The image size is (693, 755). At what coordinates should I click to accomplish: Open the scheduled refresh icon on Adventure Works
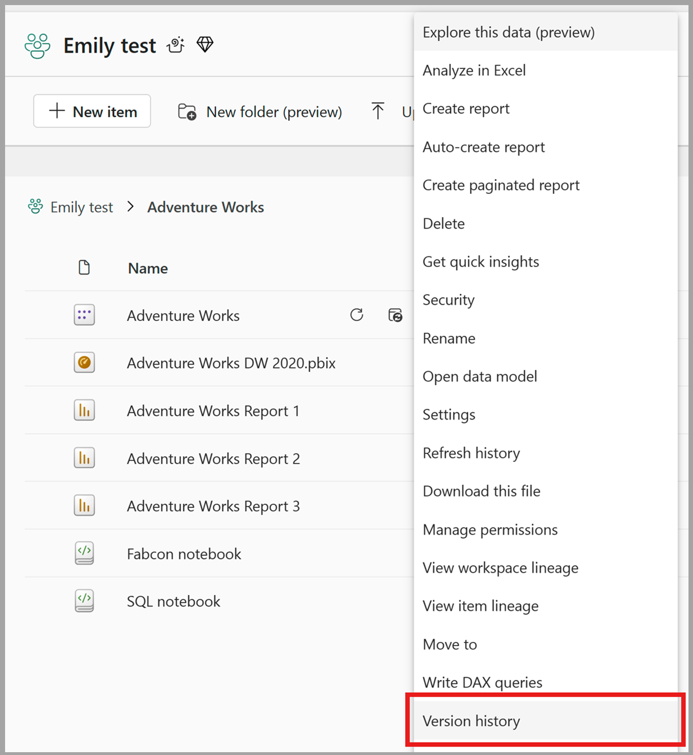(394, 316)
